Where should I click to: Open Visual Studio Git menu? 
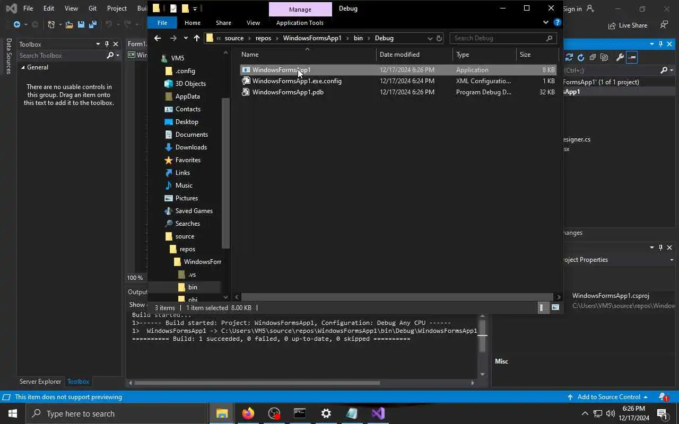point(93,8)
